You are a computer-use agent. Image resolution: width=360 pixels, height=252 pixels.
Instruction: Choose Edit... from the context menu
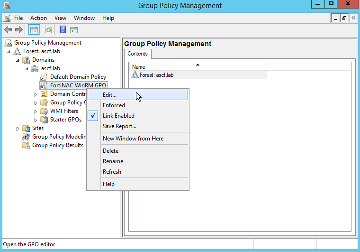pos(137,95)
